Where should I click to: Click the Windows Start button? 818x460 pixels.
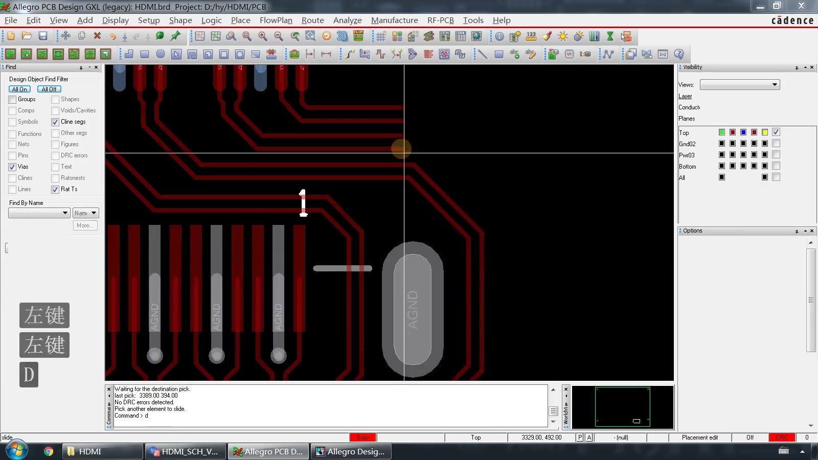[16, 450]
